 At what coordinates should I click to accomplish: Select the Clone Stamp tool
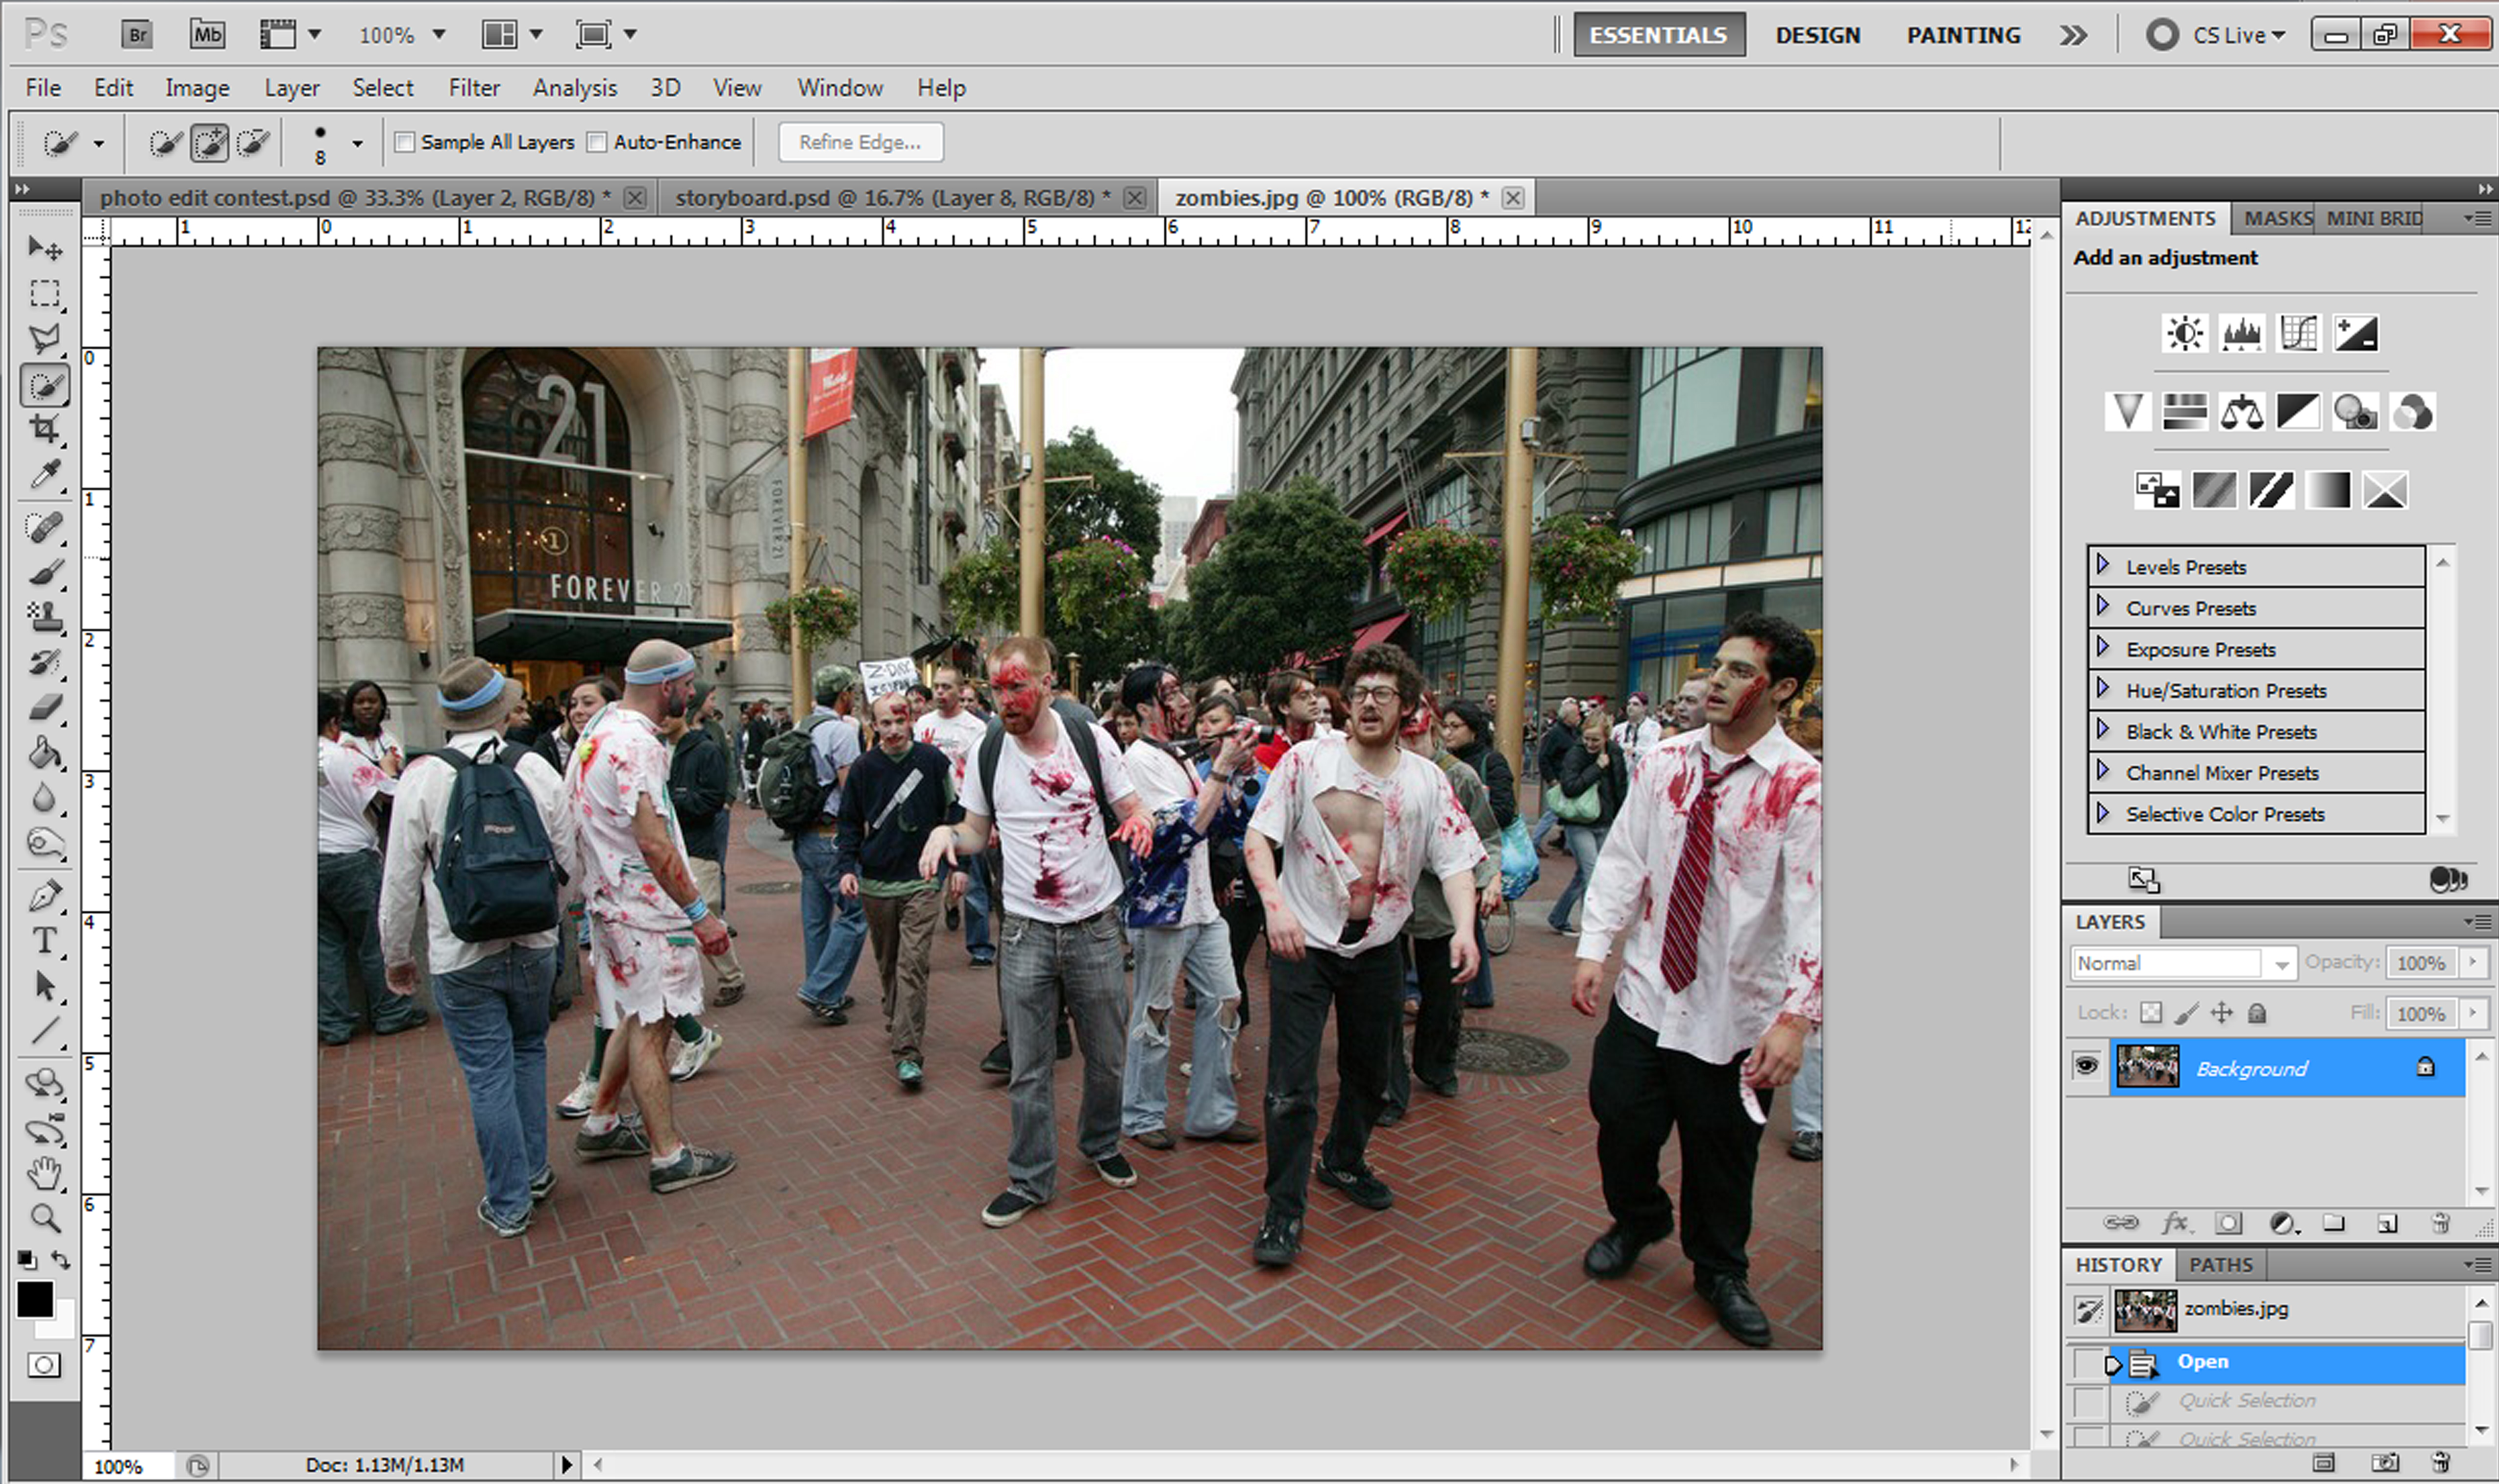[45, 617]
